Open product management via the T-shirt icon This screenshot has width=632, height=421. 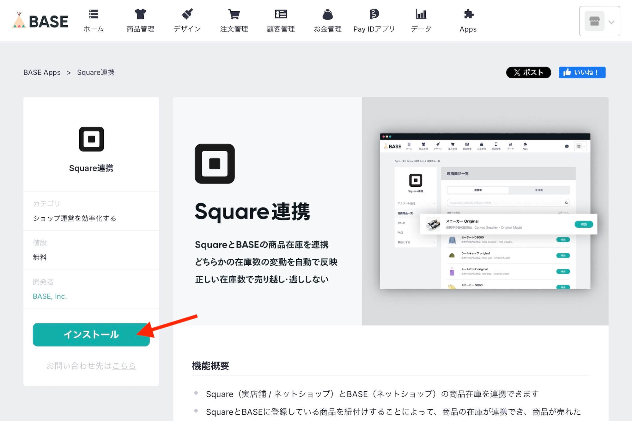pyautogui.click(x=140, y=15)
